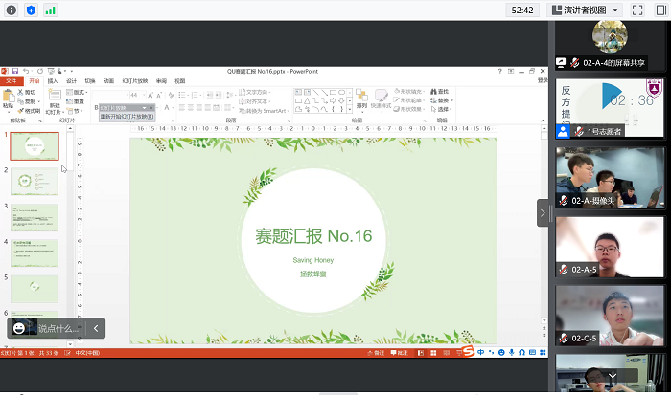Select the oval shape in shapes gallery
Viewport: 671px width, 395px height.
point(342,92)
